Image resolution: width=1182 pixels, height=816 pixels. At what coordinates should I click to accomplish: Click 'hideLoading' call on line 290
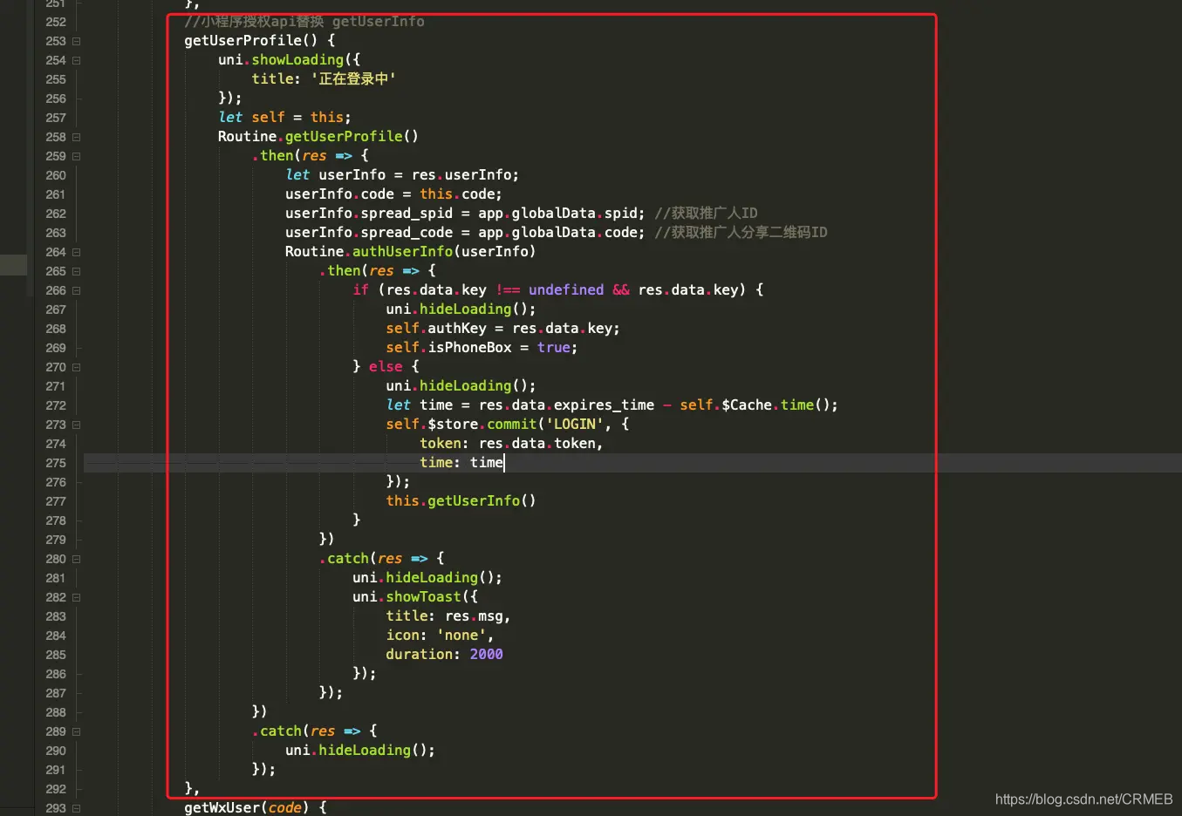point(365,750)
